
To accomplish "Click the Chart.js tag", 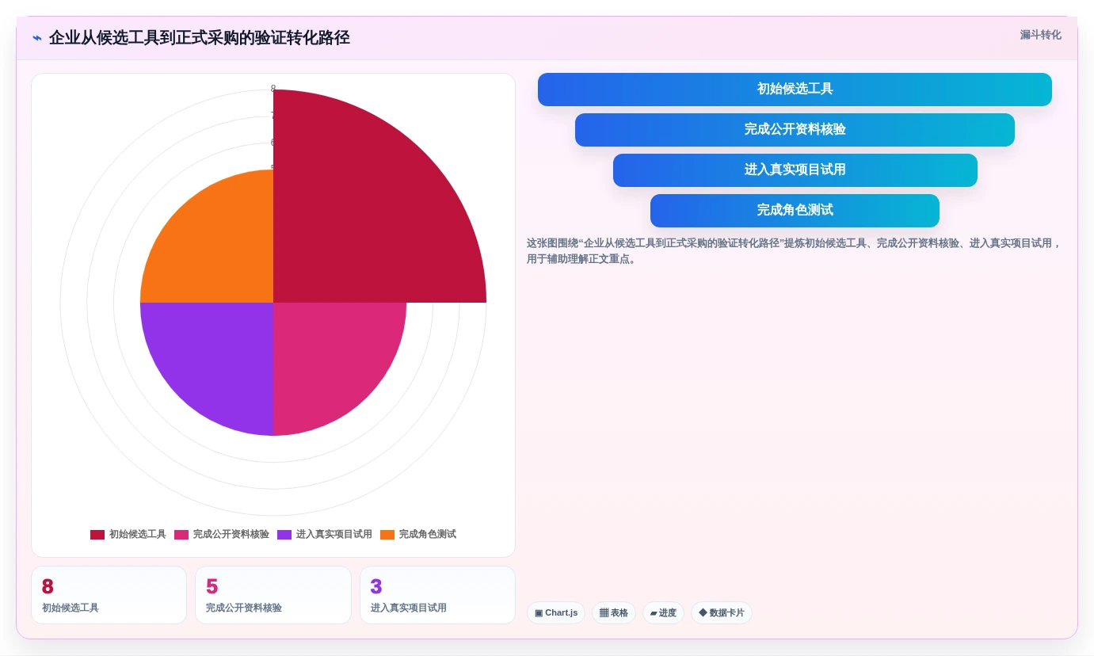I will point(556,613).
